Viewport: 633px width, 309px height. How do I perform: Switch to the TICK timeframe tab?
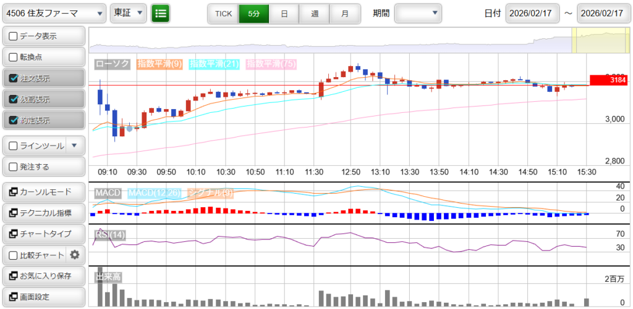point(223,13)
